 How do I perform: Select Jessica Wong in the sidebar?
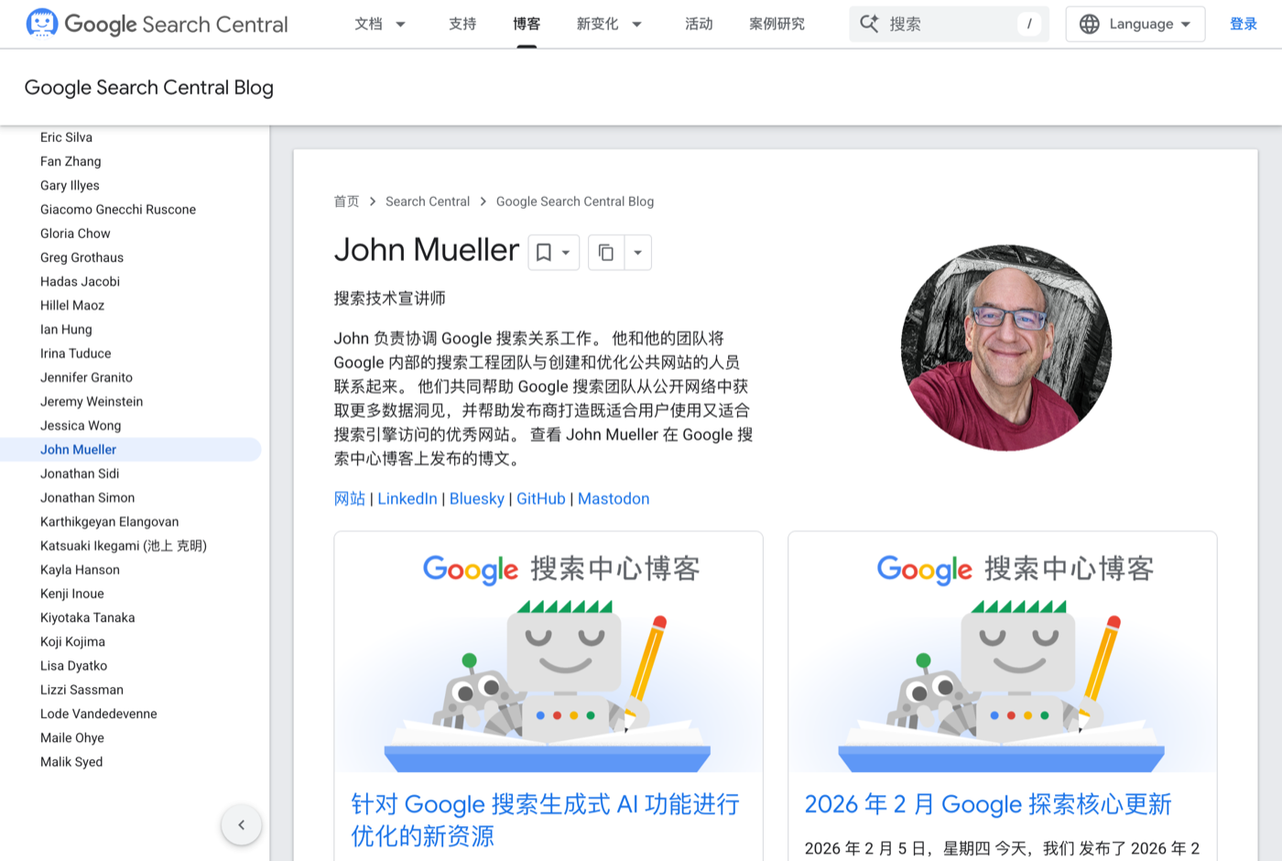pos(81,425)
